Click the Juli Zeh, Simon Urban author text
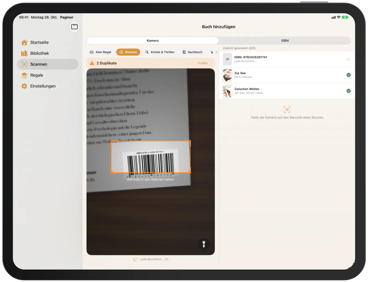The image size is (368, 282). click(x=249, y=93)
